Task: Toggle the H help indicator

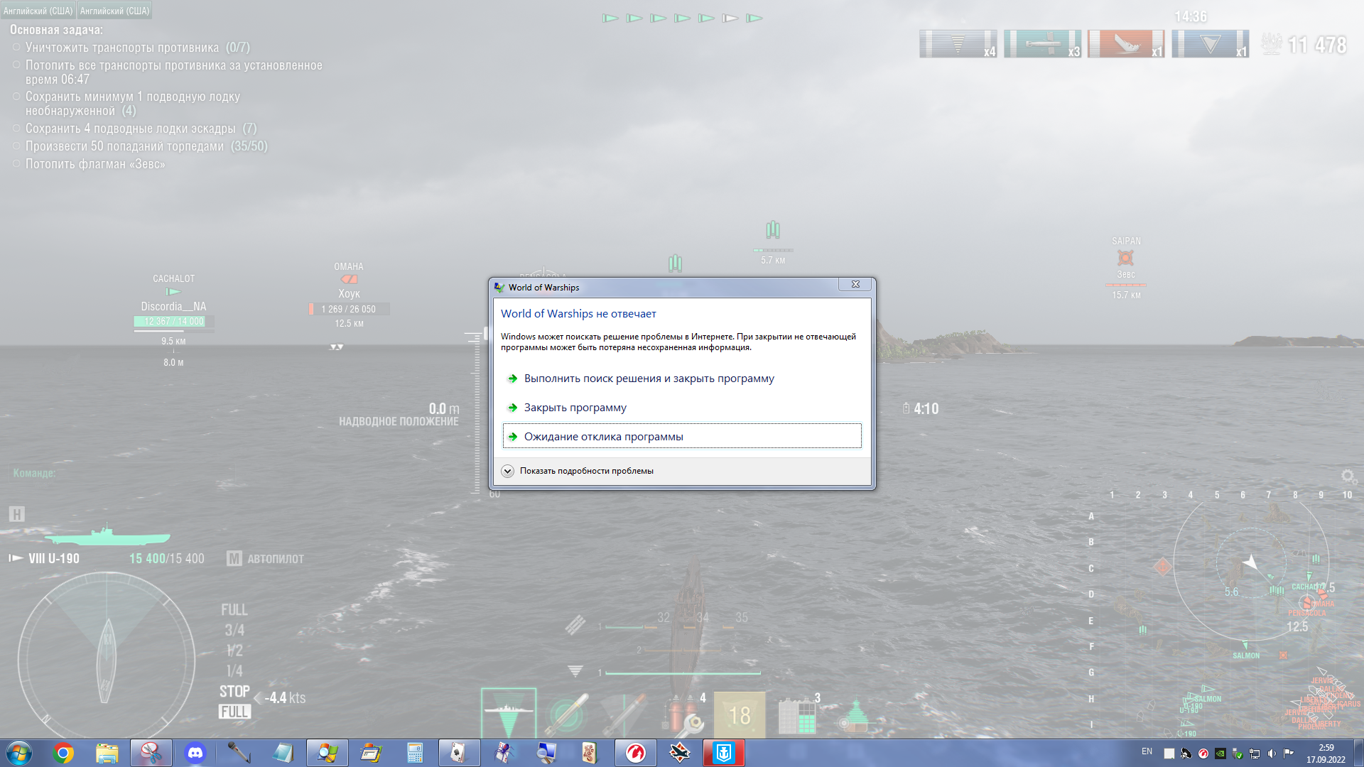Action: click(17, 514)
